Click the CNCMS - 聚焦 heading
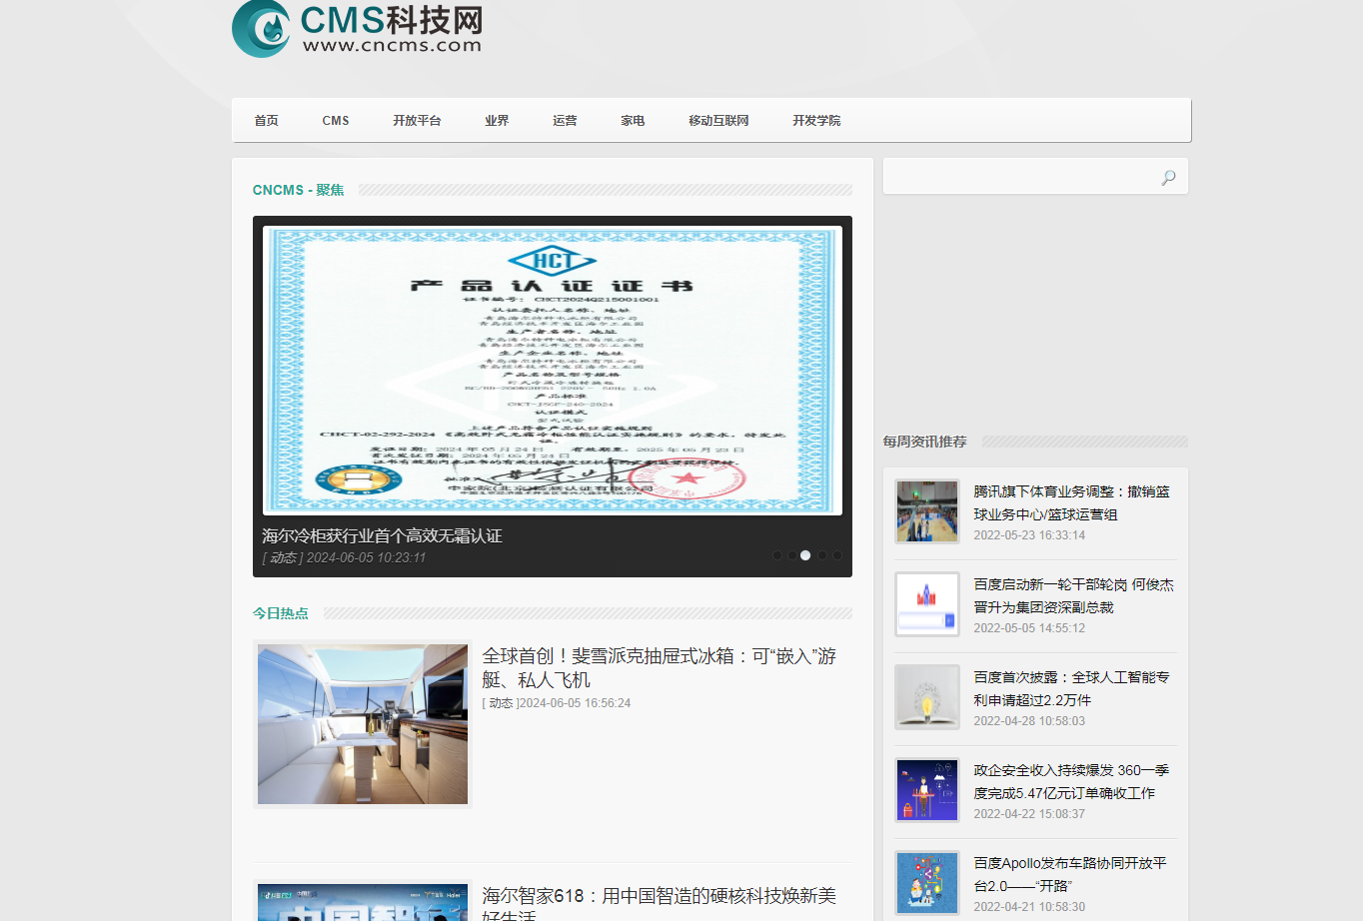The image size is (1363, 921). 298,190
